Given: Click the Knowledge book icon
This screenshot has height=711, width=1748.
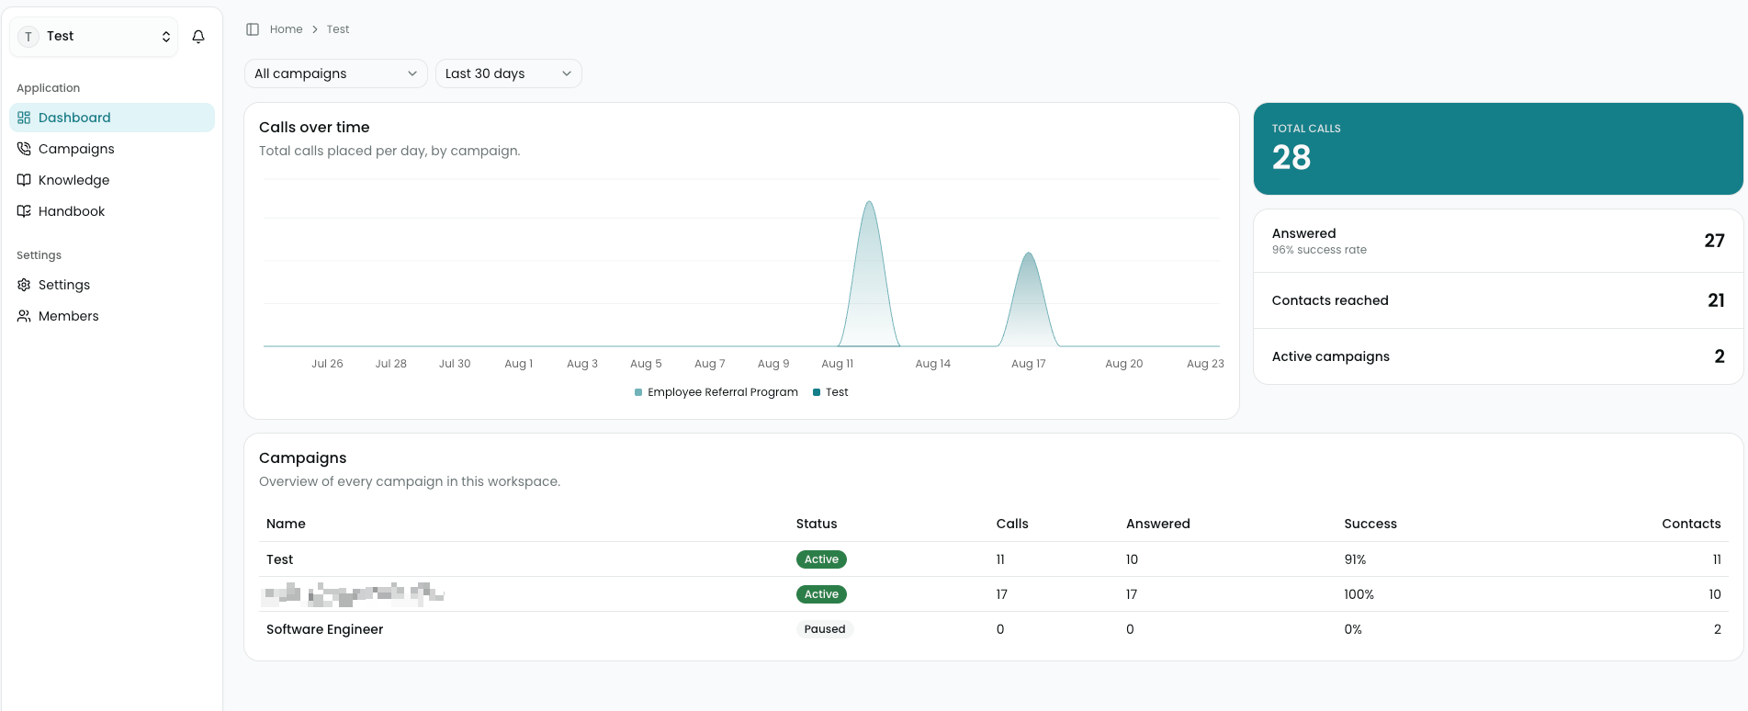Looking at the screenshot, I should [24, 180].
